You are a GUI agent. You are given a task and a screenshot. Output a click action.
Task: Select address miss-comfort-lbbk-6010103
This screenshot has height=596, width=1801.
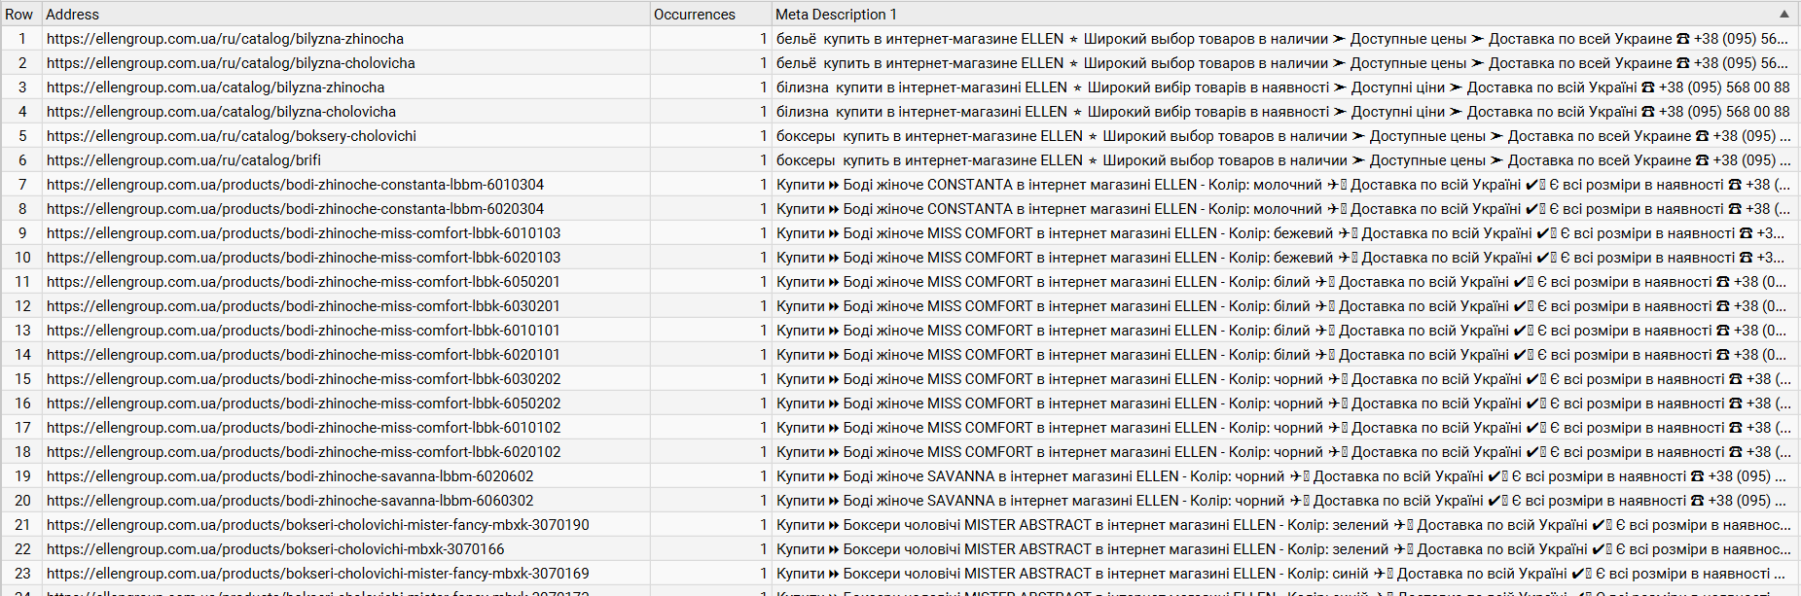pos(346,233)
